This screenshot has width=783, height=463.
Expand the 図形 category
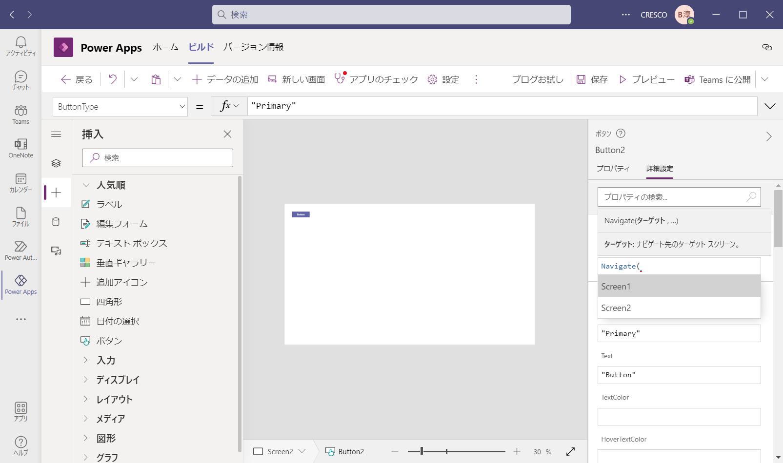click(86, 438)
